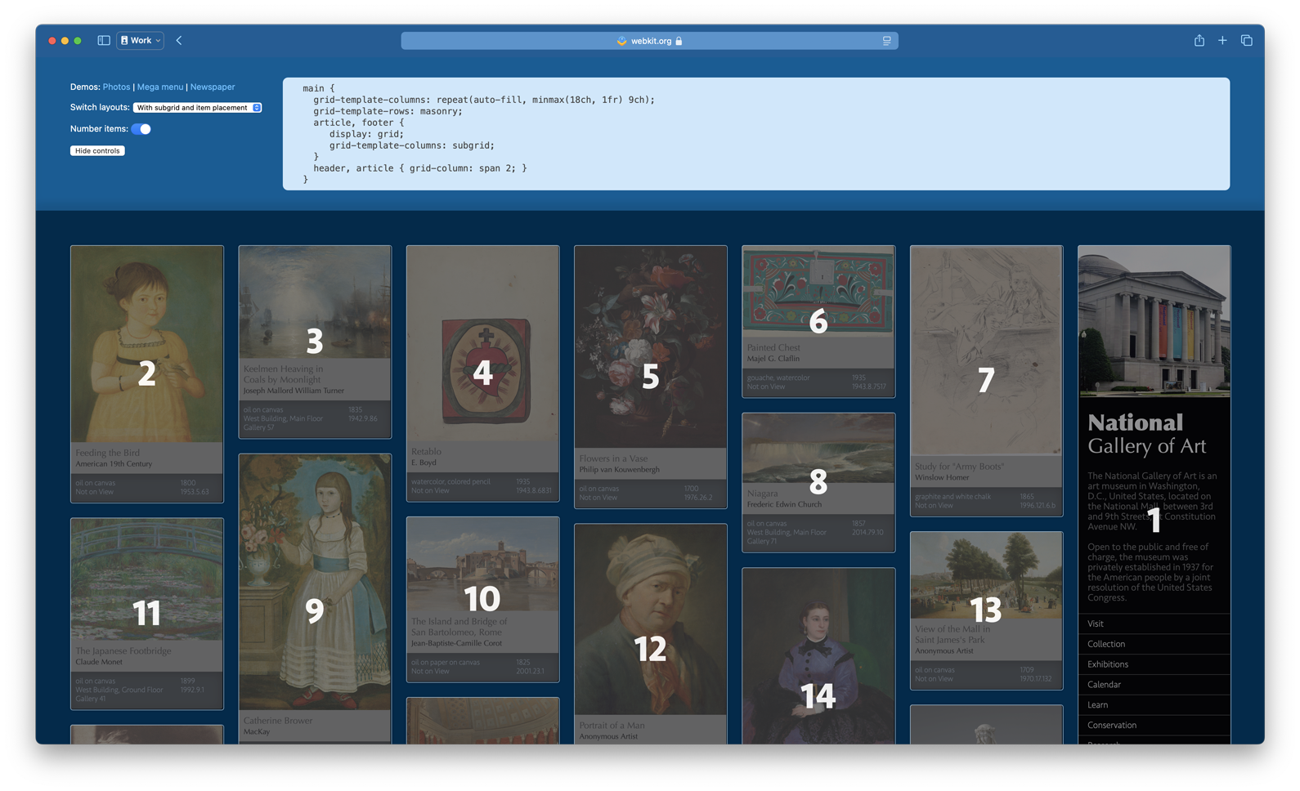The width and height of the screenshot is (1300, 791).
Task: Toggle the Number items switch
Action: coord(141,129)
